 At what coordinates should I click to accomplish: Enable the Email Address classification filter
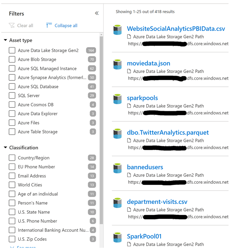tap(12, 176)
